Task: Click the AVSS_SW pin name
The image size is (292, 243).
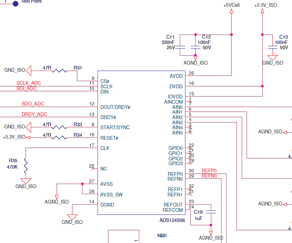Action: [111, 195]
